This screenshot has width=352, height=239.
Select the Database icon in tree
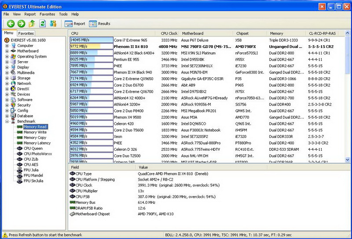pyautogui.click(x=13, y=116)
